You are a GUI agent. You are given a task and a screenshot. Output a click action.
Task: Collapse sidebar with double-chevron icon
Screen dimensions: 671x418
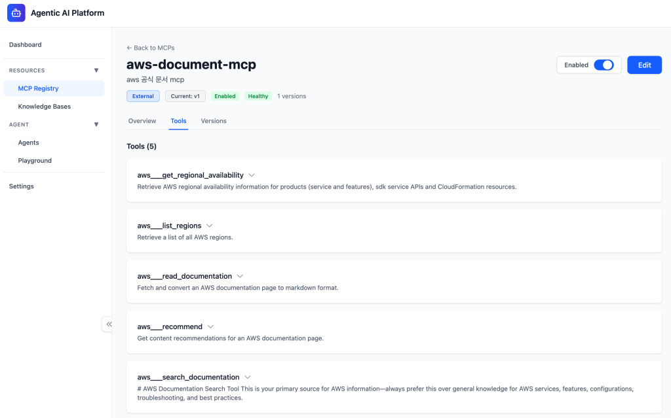(x=108, y=324)
